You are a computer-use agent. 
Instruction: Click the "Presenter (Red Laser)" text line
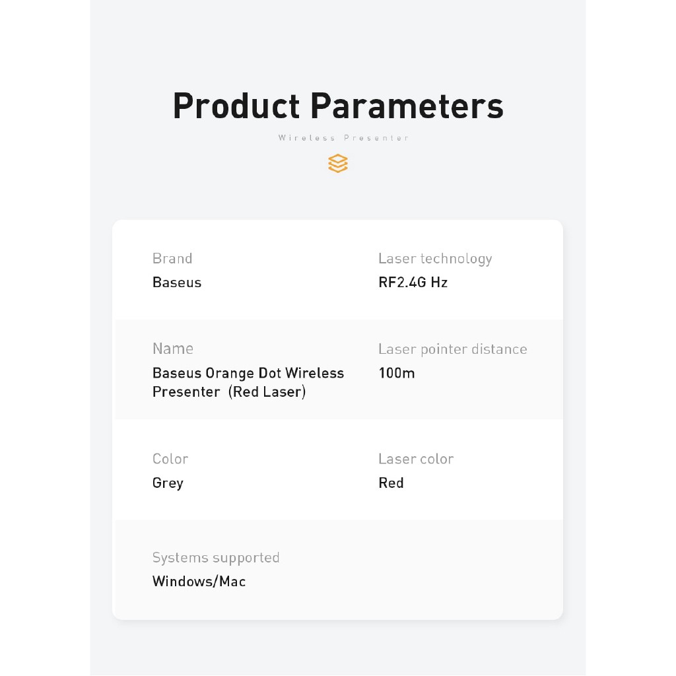pyautogui.click(x=229, y=391)
